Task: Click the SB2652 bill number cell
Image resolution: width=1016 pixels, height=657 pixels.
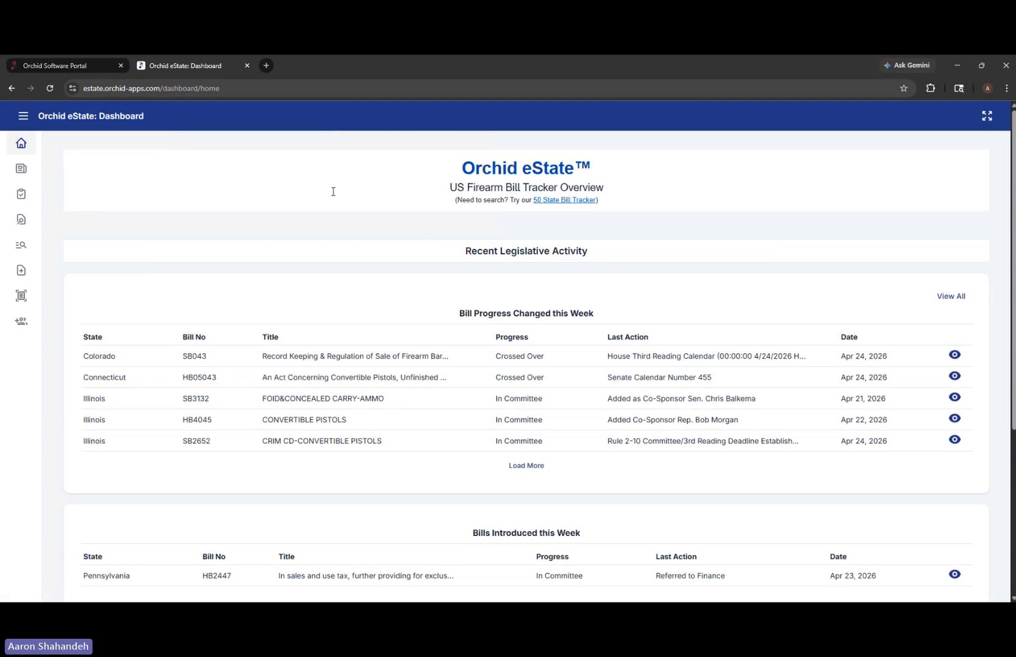Action: (x=196, y=441)
